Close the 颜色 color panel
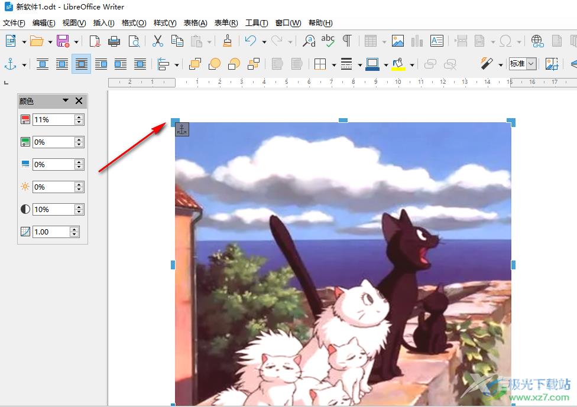Screen dimensions: 577x407 click(x=79, y=101)
